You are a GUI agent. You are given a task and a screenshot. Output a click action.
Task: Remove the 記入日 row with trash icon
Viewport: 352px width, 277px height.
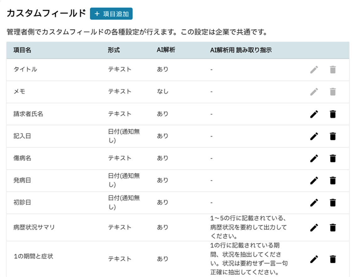click(333, 136)
